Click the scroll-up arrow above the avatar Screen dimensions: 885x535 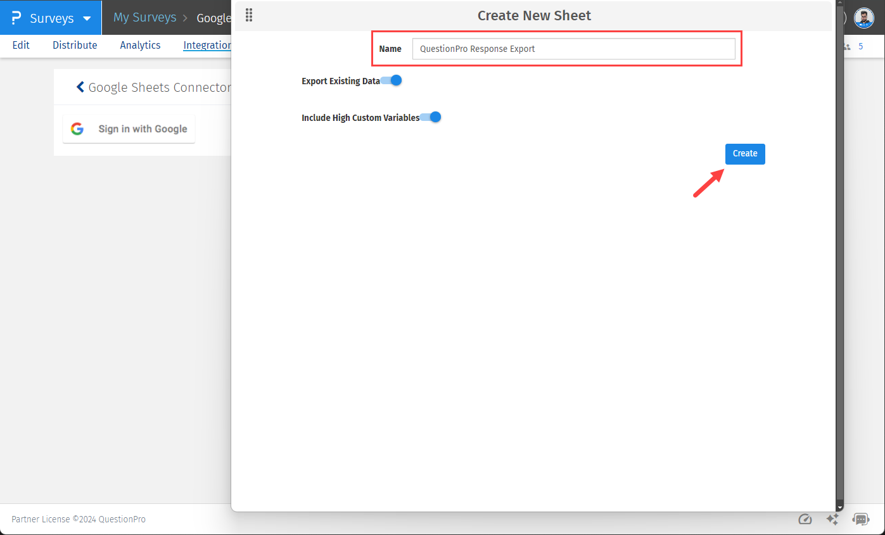[x=839, y=3]
